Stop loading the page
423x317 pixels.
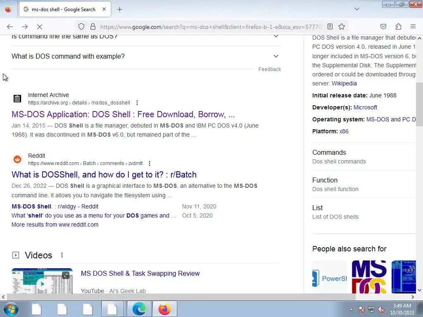[39, 26]
